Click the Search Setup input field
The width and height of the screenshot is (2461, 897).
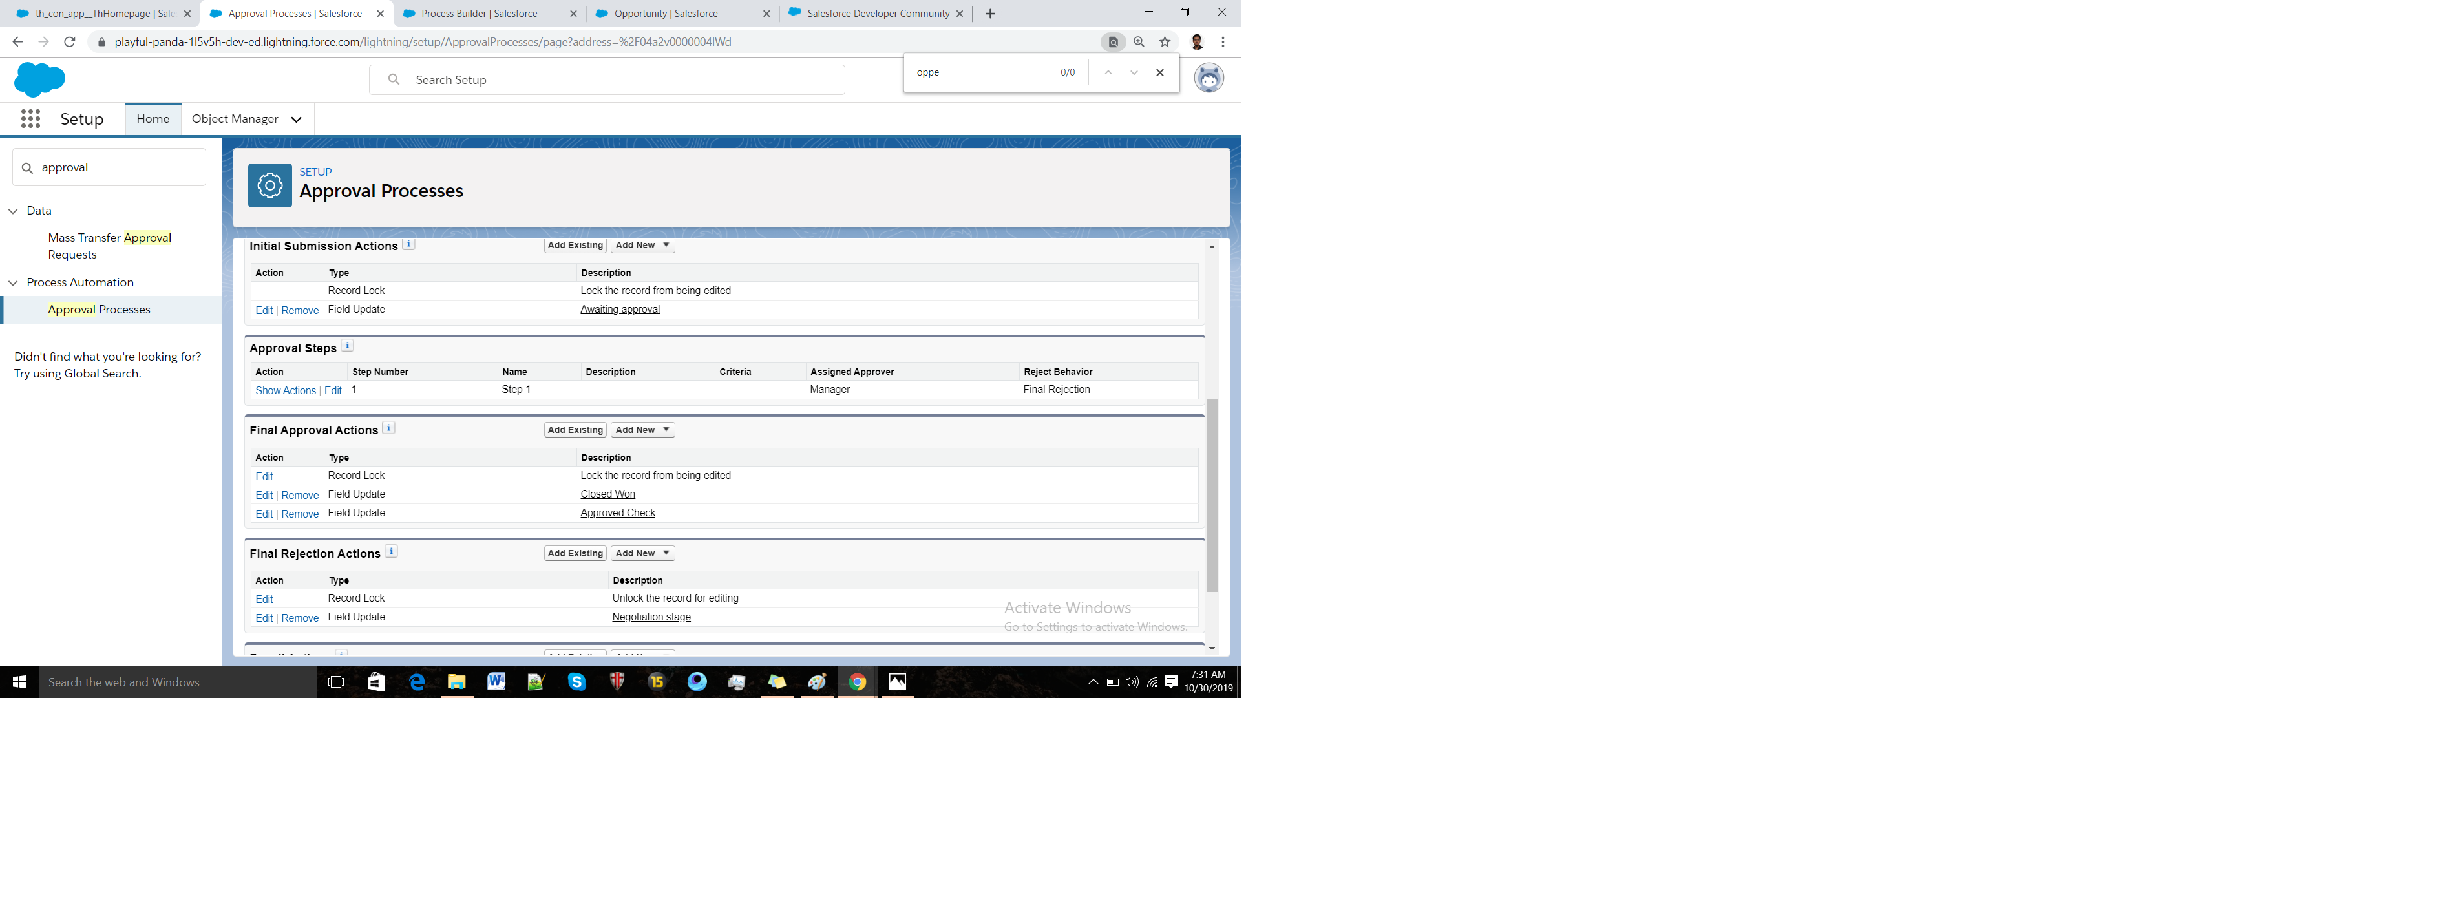pyautogui.click(x=621, y=80)
